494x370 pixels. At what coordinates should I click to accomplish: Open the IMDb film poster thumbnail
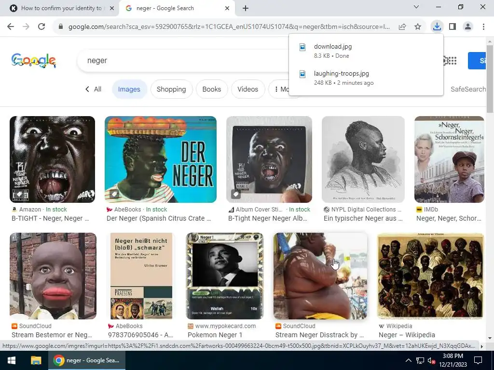pyautogui.click(x=449, y=159)
